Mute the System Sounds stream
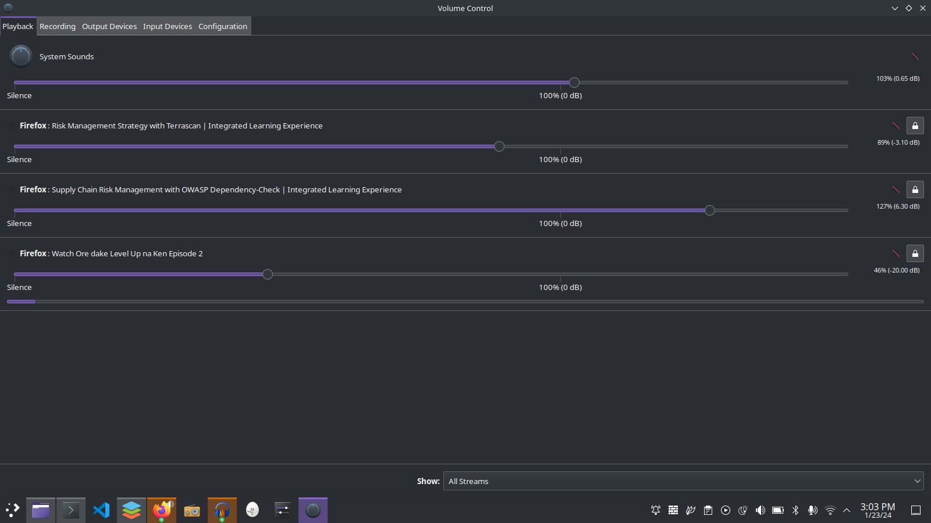Screen dimensions: 931x523 tap(915, 56)
